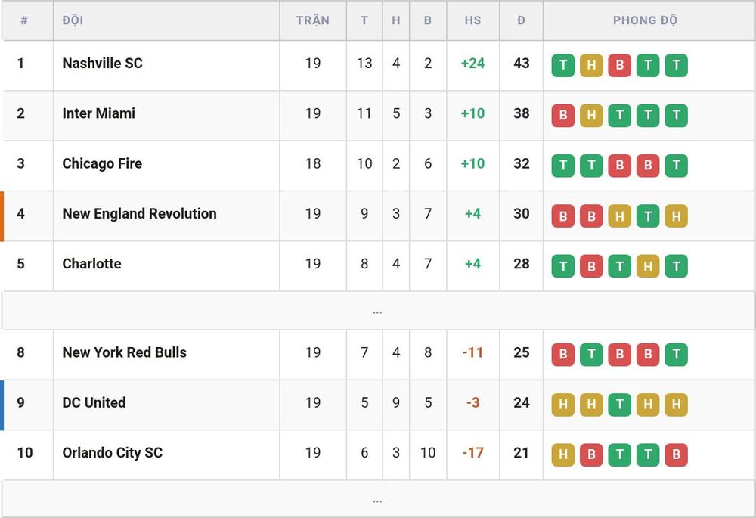Click the red B badge in Nashville SC's form

pyautogui.click(x=620, y=65)
